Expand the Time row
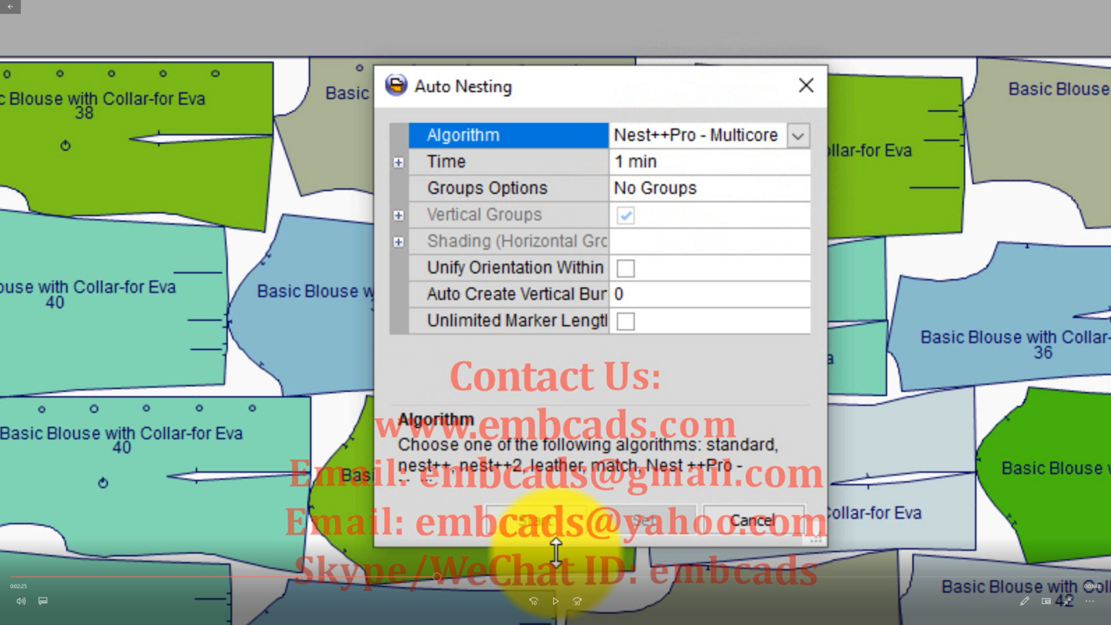The height and width of the screenshot is (625, 1111). coord(399,162)
